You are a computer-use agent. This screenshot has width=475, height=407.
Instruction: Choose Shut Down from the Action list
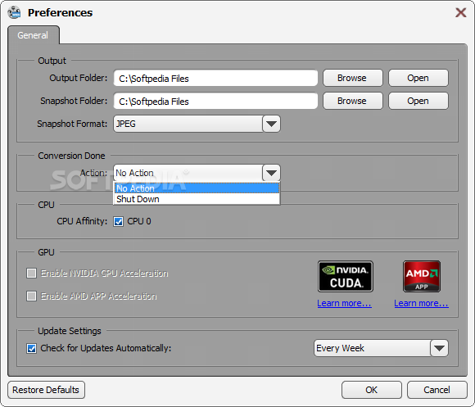pyautogui.click(x=197, y=199)
